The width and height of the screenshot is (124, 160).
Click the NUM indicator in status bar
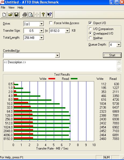107,157
